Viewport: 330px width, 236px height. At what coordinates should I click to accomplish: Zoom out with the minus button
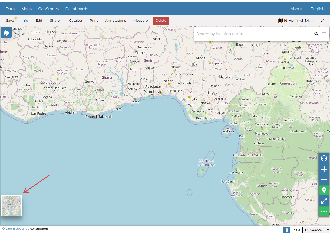coord(324,180)
